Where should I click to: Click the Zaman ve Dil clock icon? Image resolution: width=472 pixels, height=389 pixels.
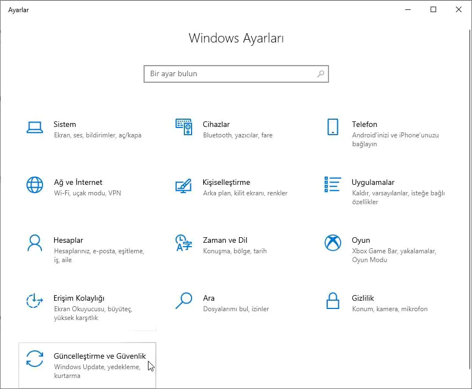[183, 243]
